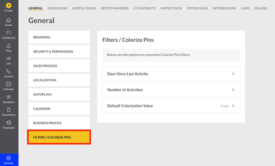Open the Links tab
The width and height of the screenshot is (275, 166).
245,8
